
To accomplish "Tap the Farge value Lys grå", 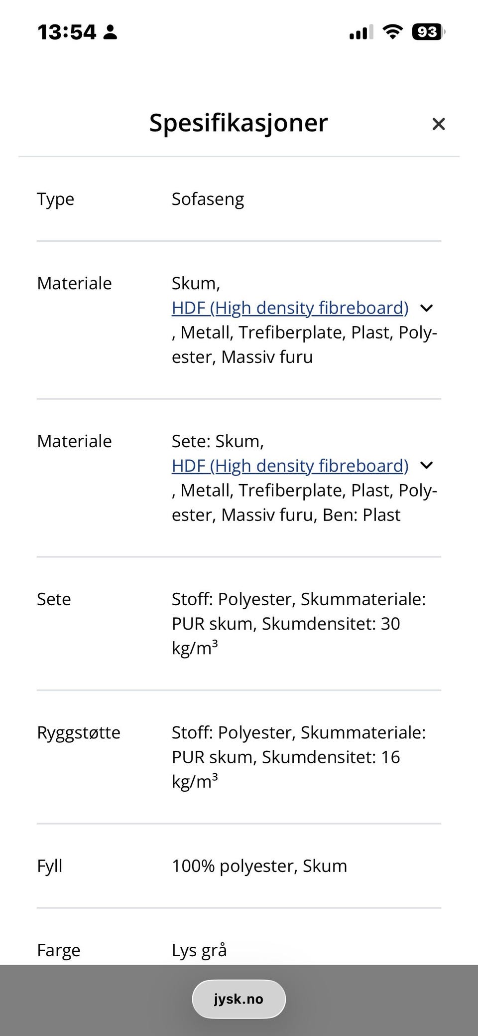I will click(199, 950).
